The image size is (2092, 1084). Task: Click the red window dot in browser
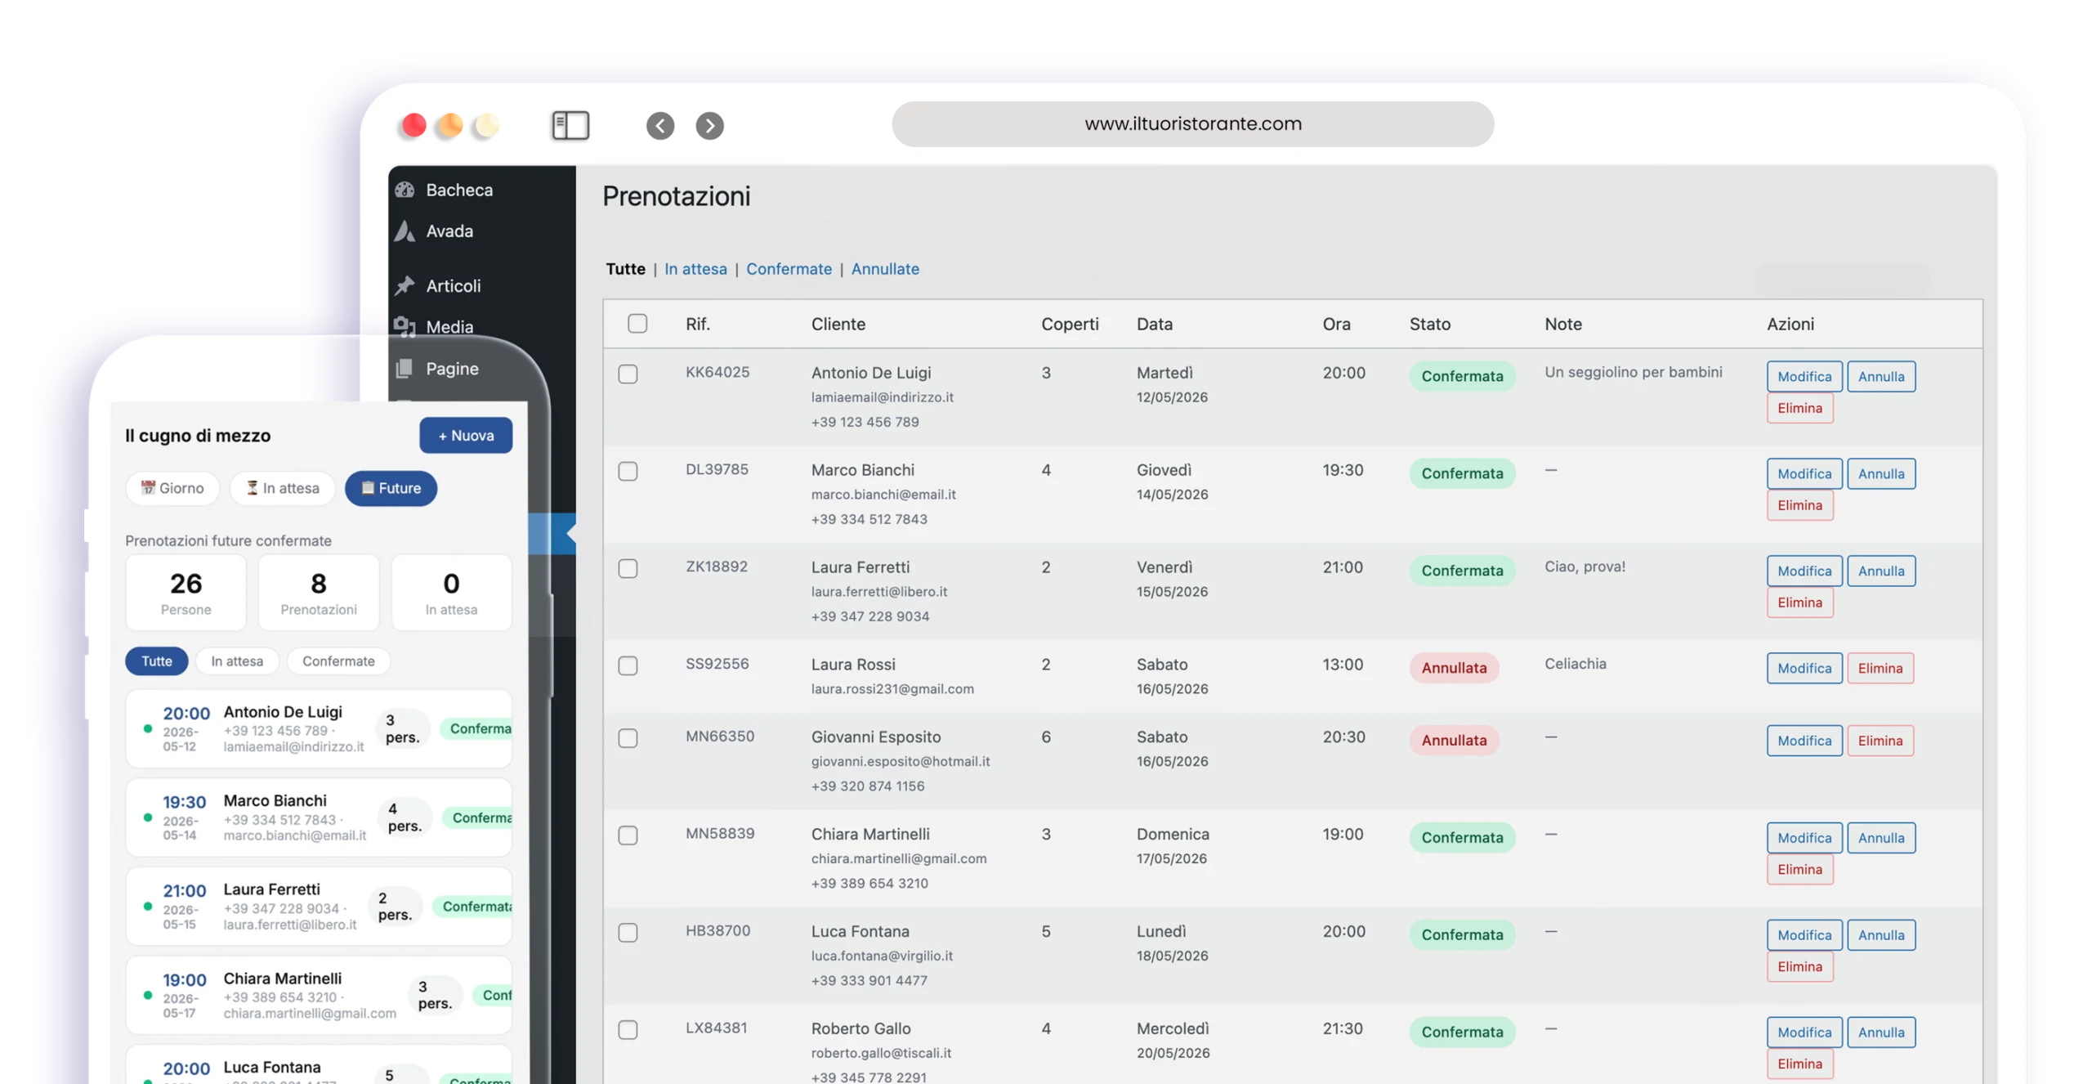[x=413, y=125]
